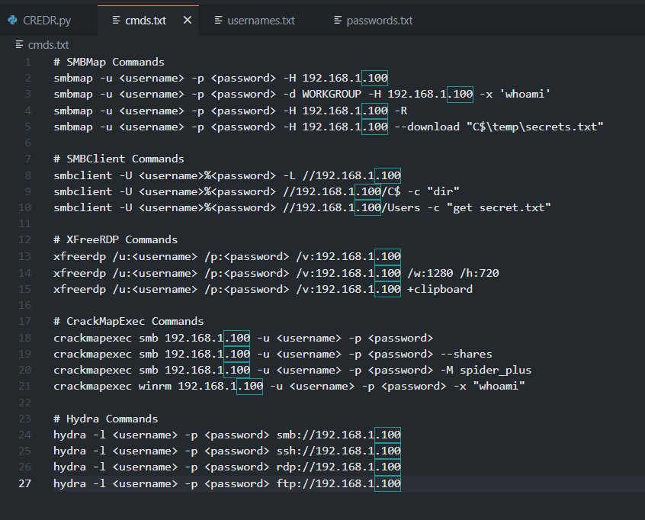This screenshot has width=645, height=520.
Task: Click the hydra ssh:// line
Action: tap(227, 451)
